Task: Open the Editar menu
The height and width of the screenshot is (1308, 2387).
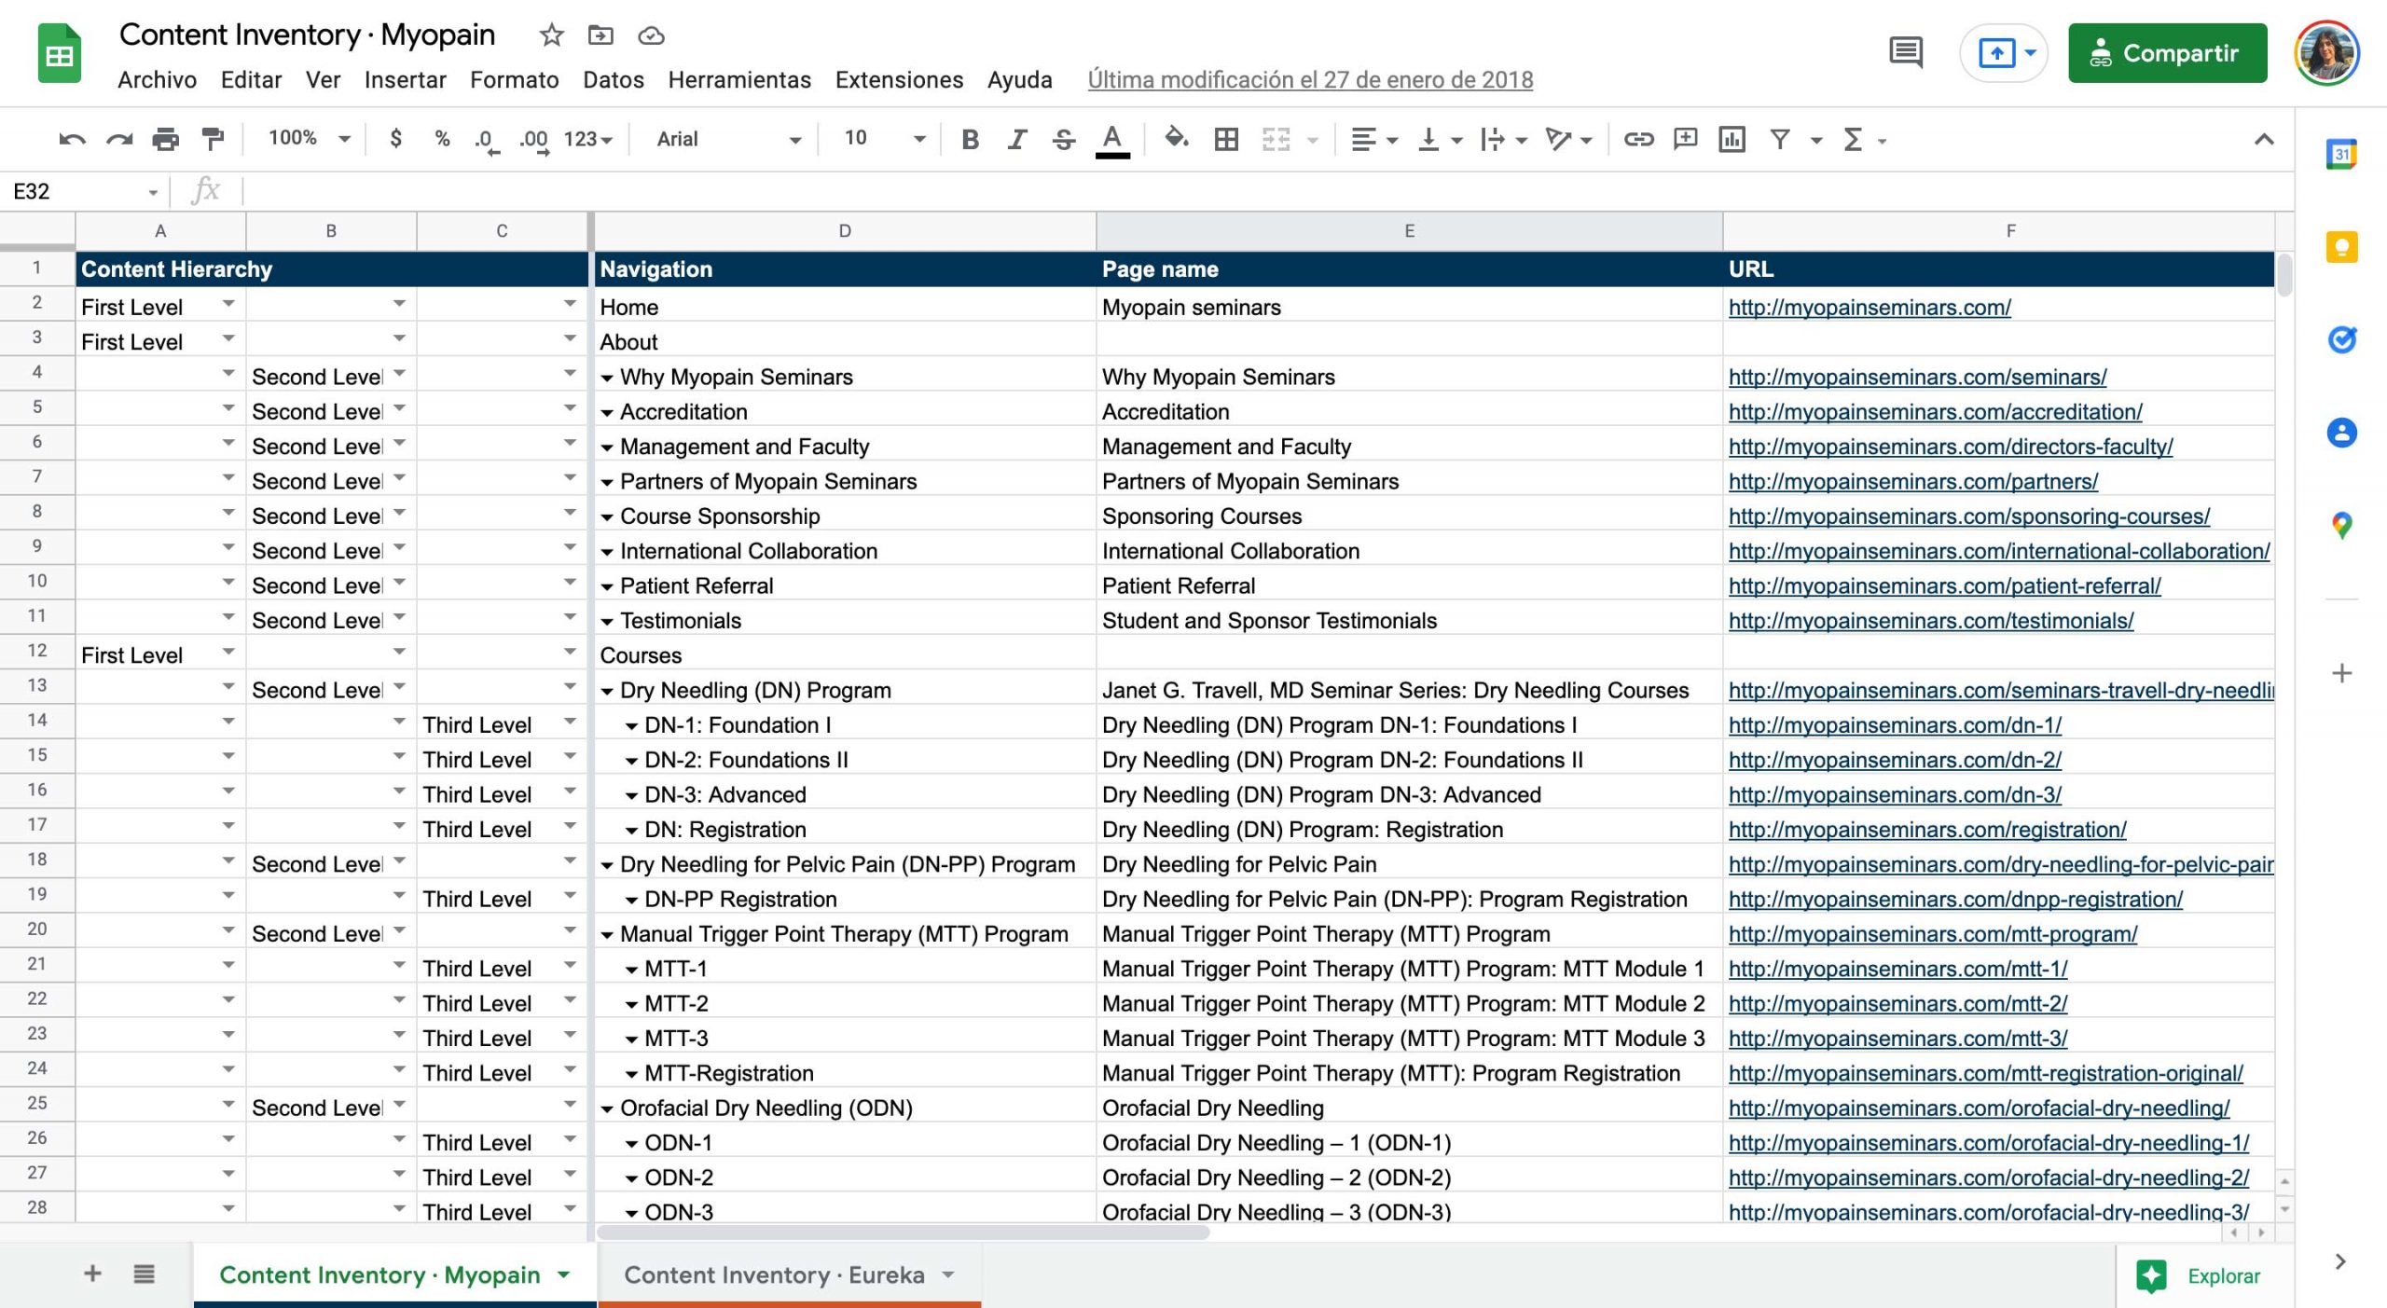Action: [251, 80]
